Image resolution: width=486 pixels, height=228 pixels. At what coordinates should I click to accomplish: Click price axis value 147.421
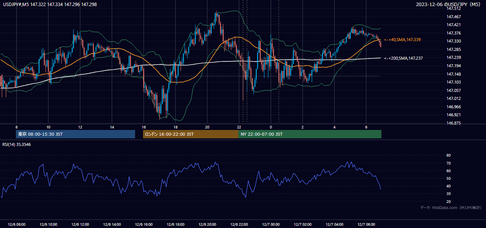tap(454, 25)
